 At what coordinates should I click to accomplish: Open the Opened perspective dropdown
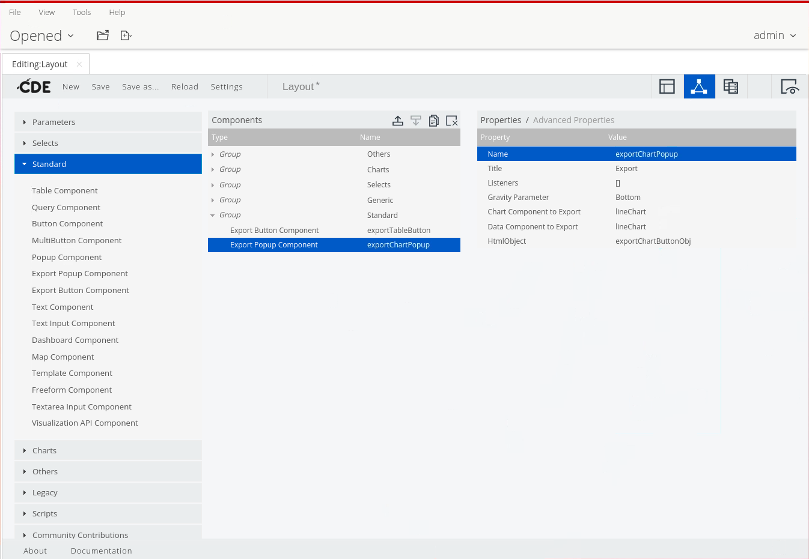click(41, 36)
